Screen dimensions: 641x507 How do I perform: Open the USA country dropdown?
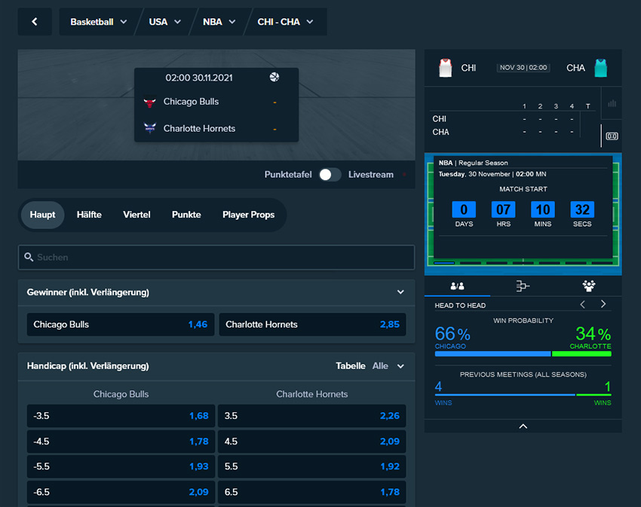click(x=164, y=22)
